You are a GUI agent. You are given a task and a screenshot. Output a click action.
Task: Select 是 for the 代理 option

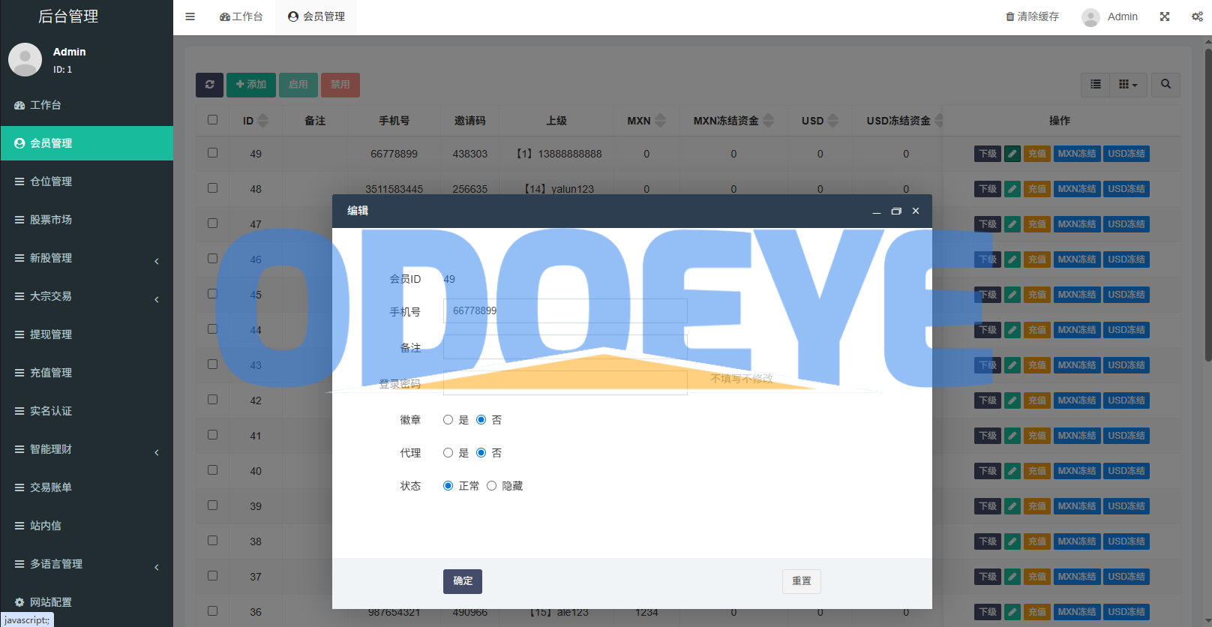point(448,453)
